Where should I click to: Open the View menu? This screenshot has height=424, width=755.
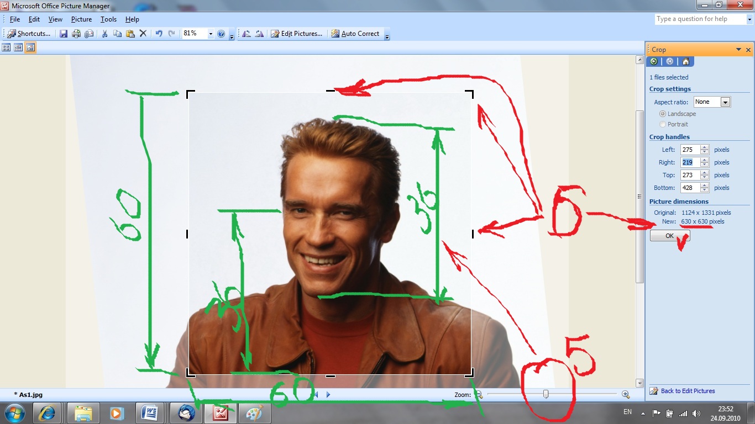[x=55, y=19]
